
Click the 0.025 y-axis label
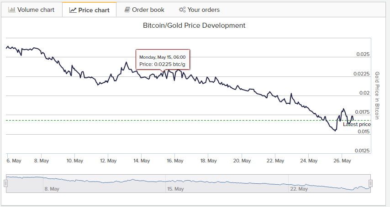pos(363,54)
